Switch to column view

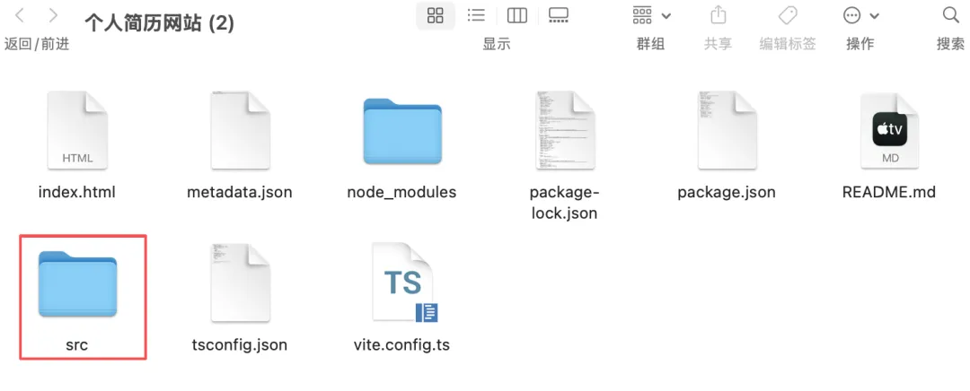point(516,15)
